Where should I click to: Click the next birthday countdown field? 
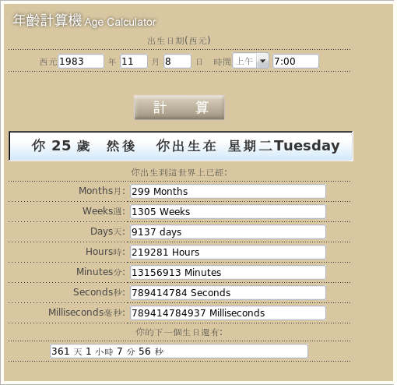click(179, 351)
